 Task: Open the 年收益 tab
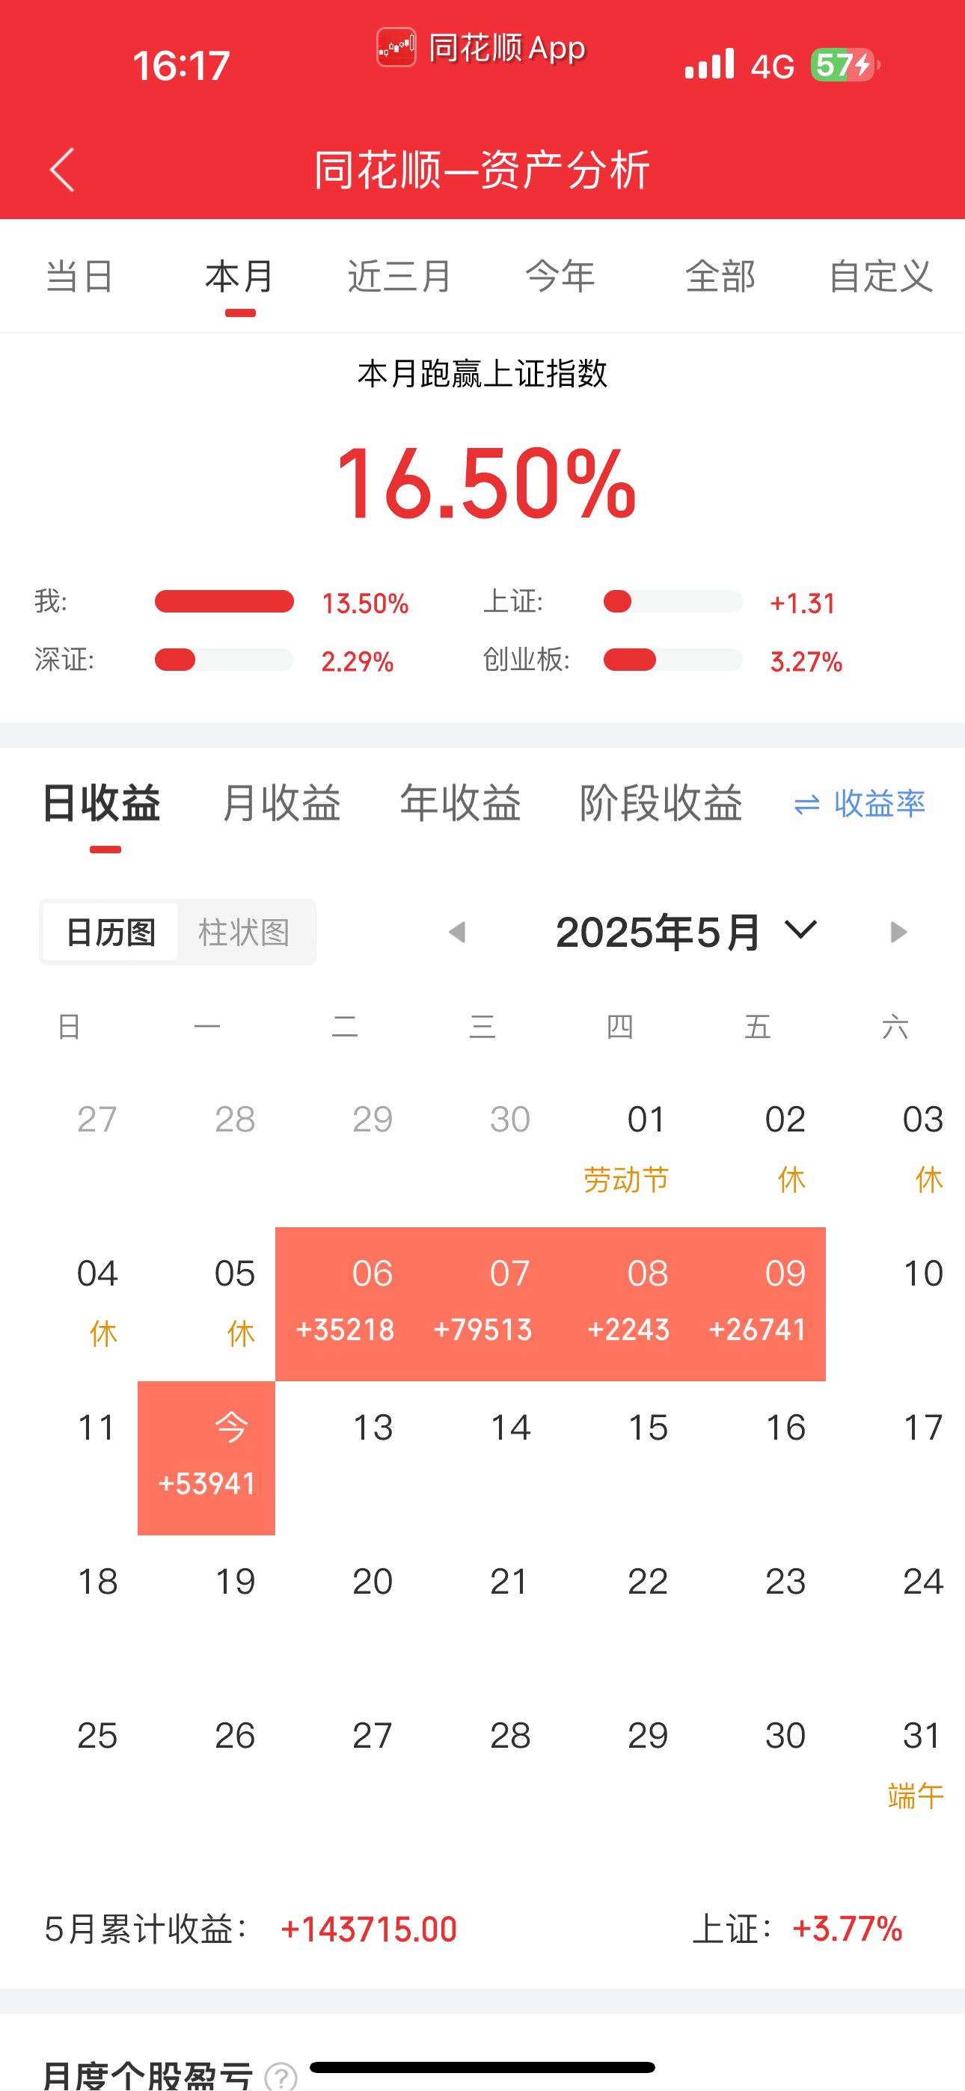pyautogui.click(x=461, y=804)
